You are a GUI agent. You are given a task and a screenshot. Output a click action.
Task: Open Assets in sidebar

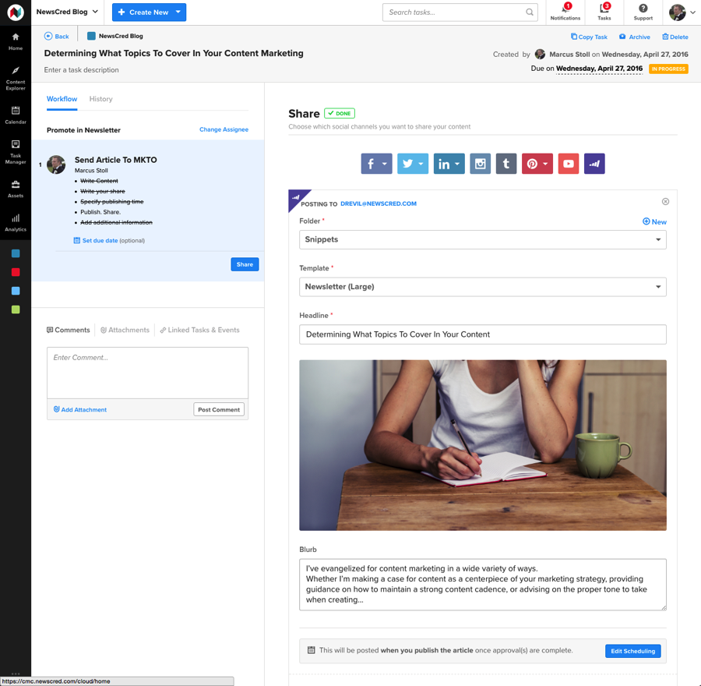(16, 189)
